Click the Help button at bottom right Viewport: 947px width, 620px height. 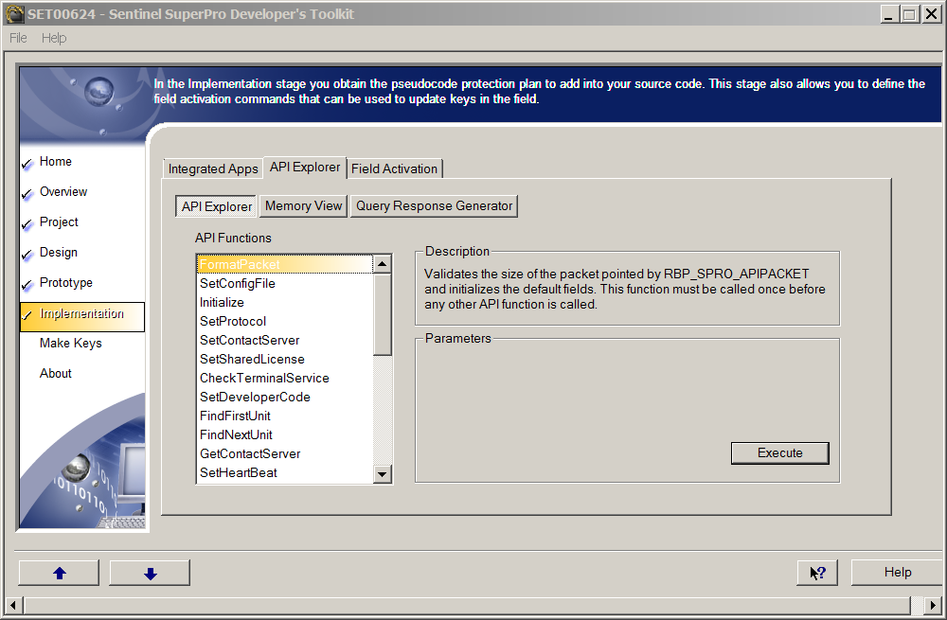tap(897, 573)
